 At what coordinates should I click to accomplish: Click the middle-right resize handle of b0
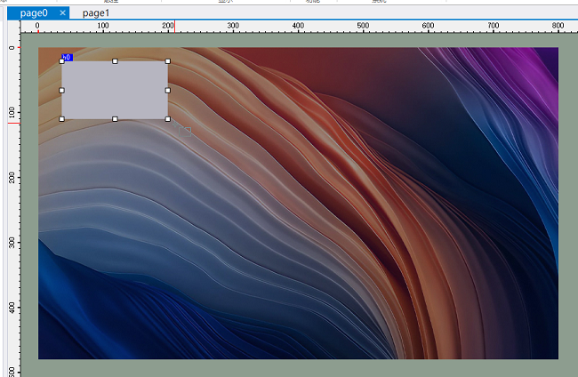click(168, 91)
